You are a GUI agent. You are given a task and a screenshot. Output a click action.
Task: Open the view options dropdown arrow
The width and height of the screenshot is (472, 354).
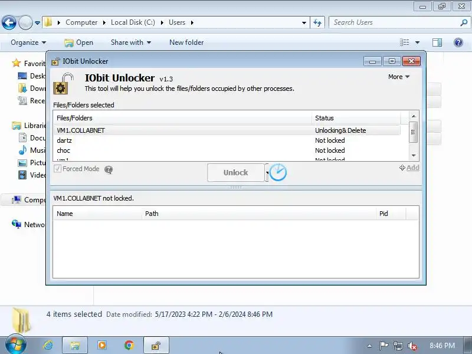point(417,42)
